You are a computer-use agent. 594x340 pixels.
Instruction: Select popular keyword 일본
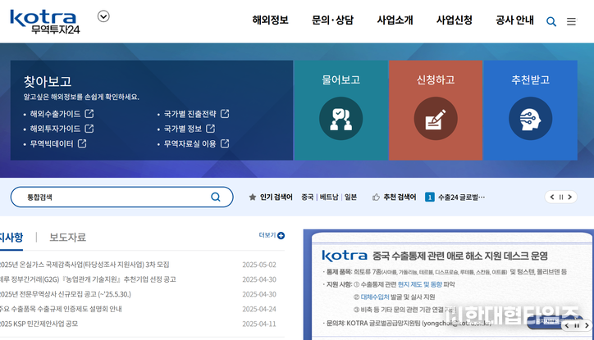(351, 197)
